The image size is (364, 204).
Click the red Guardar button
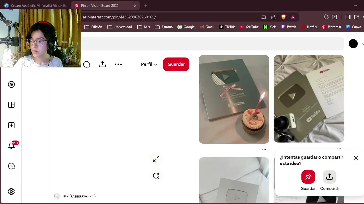click(x=176, y=64)
